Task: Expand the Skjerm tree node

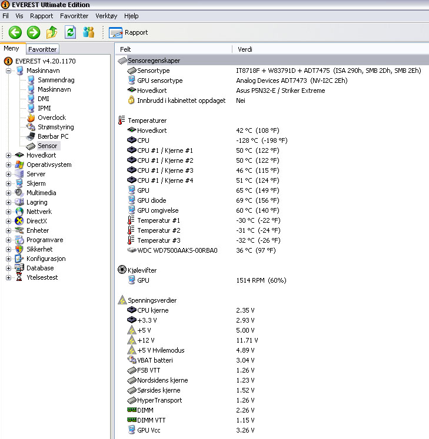Action: tap(8, 183)
